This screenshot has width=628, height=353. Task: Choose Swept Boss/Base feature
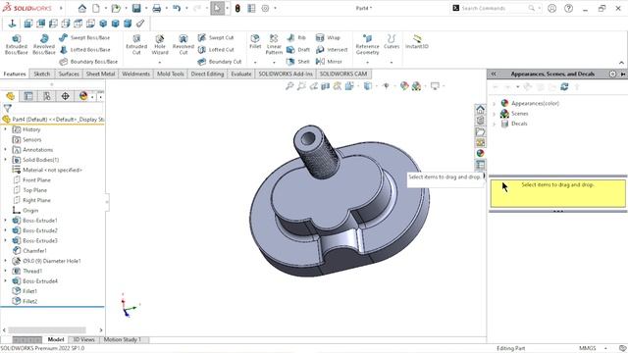(84, 37)
